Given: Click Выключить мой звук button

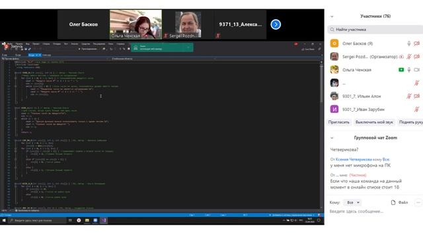Looking at the screenshot, I should pos(374,122).
